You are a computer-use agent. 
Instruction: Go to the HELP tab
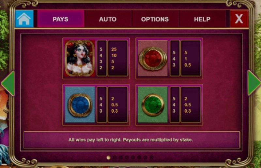[x=202, y=19]
